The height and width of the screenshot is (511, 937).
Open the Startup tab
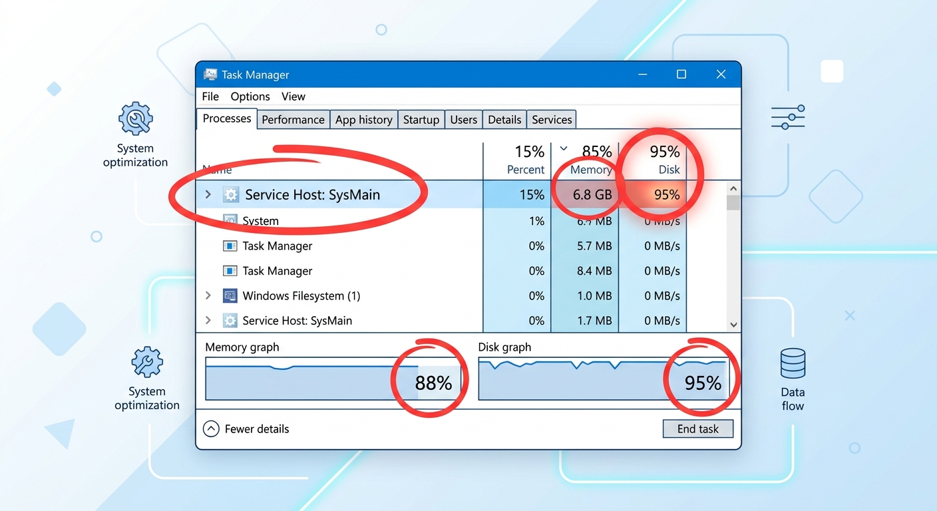(421, 120)
